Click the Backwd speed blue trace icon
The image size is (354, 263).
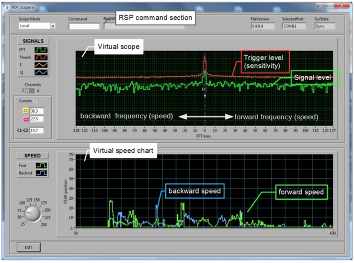point(41,173)
